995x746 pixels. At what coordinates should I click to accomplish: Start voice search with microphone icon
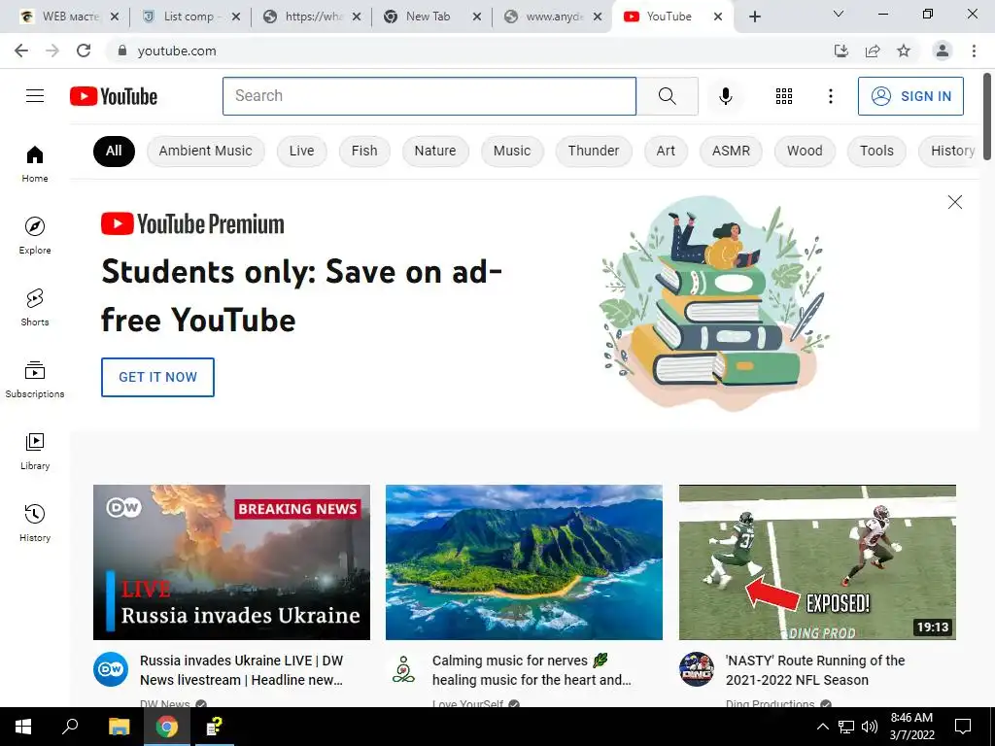pos(725,96)
